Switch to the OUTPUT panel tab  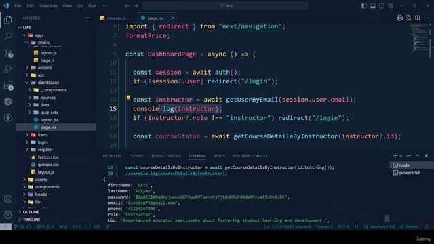[136, 156]
